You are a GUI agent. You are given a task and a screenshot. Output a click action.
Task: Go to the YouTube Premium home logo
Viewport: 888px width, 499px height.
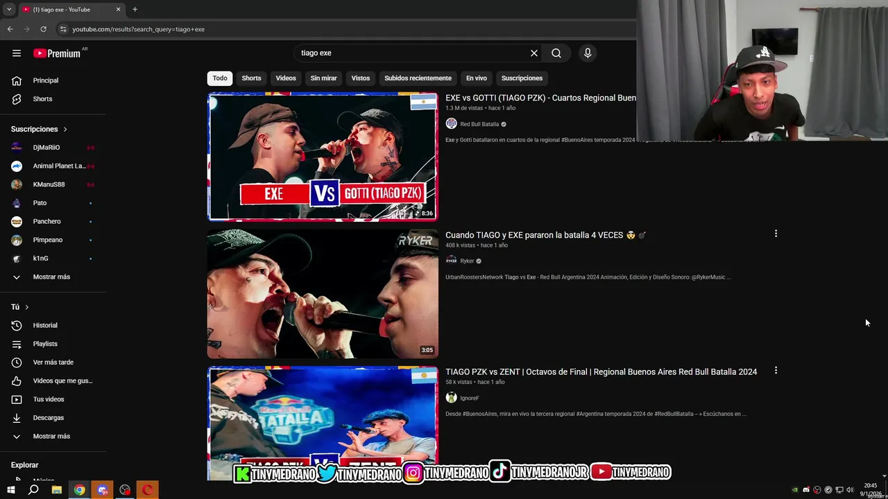click(x=57, y=53)
